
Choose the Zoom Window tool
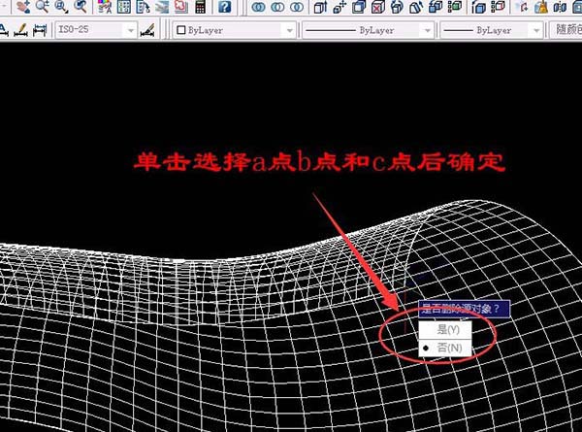[61, 7]
